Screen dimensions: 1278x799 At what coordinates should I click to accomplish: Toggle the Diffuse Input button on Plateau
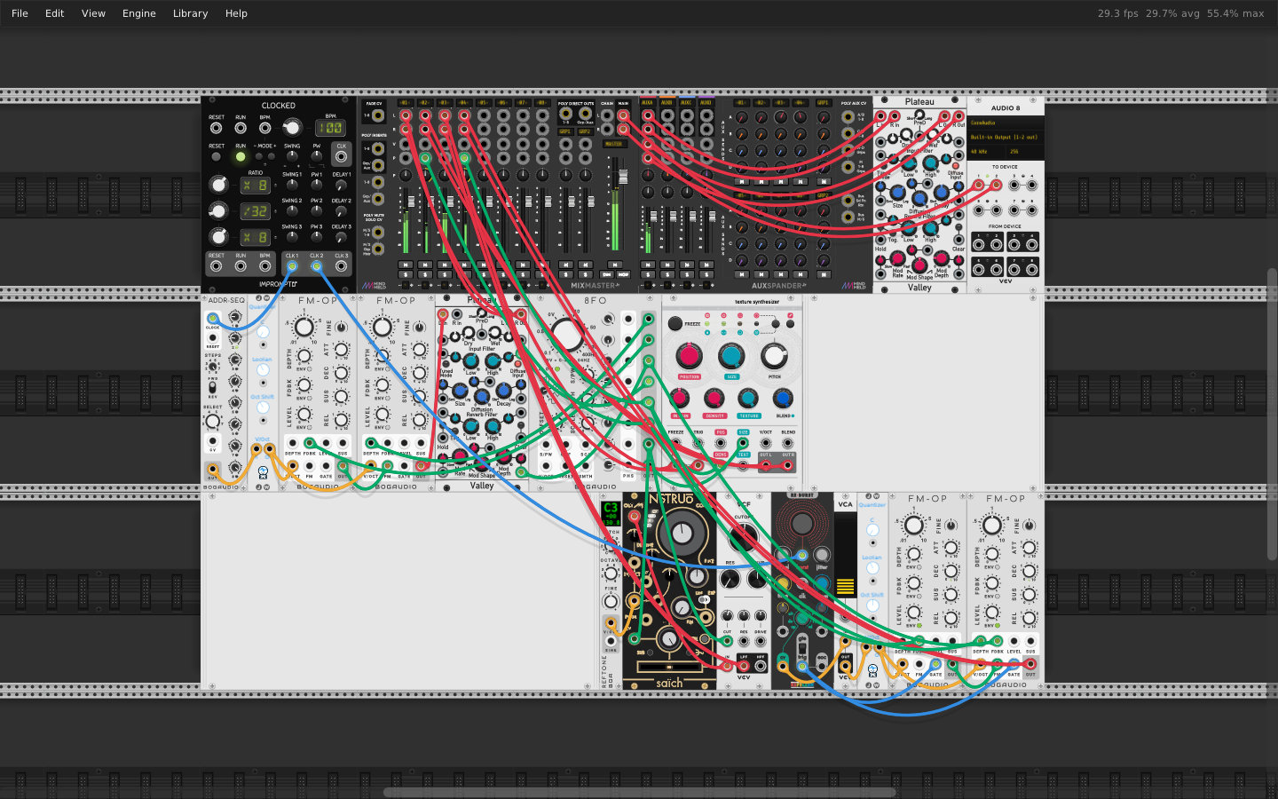[956, 166]
